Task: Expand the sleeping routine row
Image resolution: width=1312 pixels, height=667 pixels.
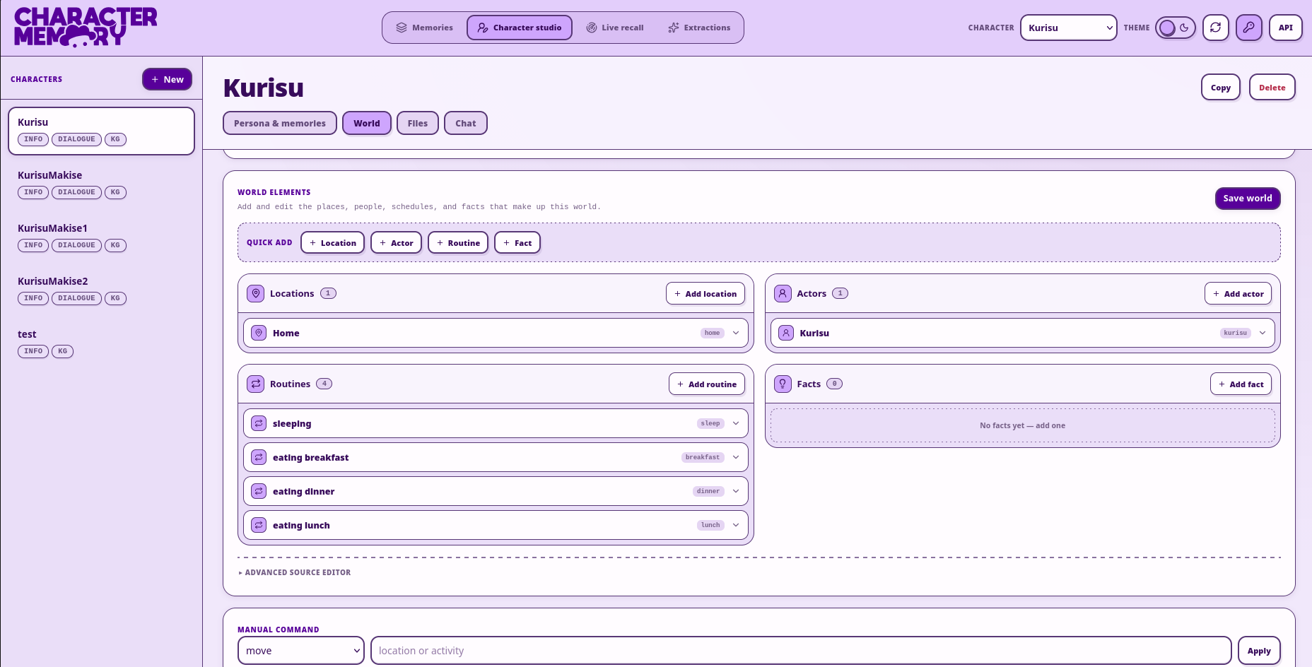Action: tap(736, 423)
